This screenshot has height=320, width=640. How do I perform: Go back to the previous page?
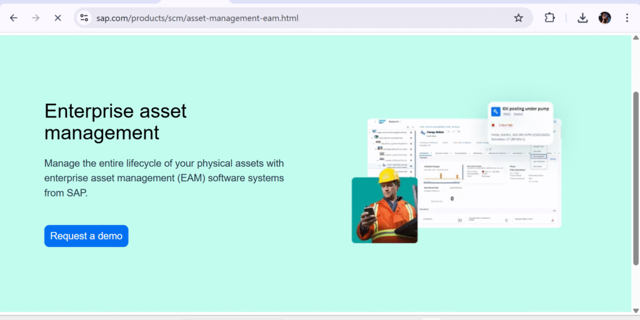click(x=14, y=18)
